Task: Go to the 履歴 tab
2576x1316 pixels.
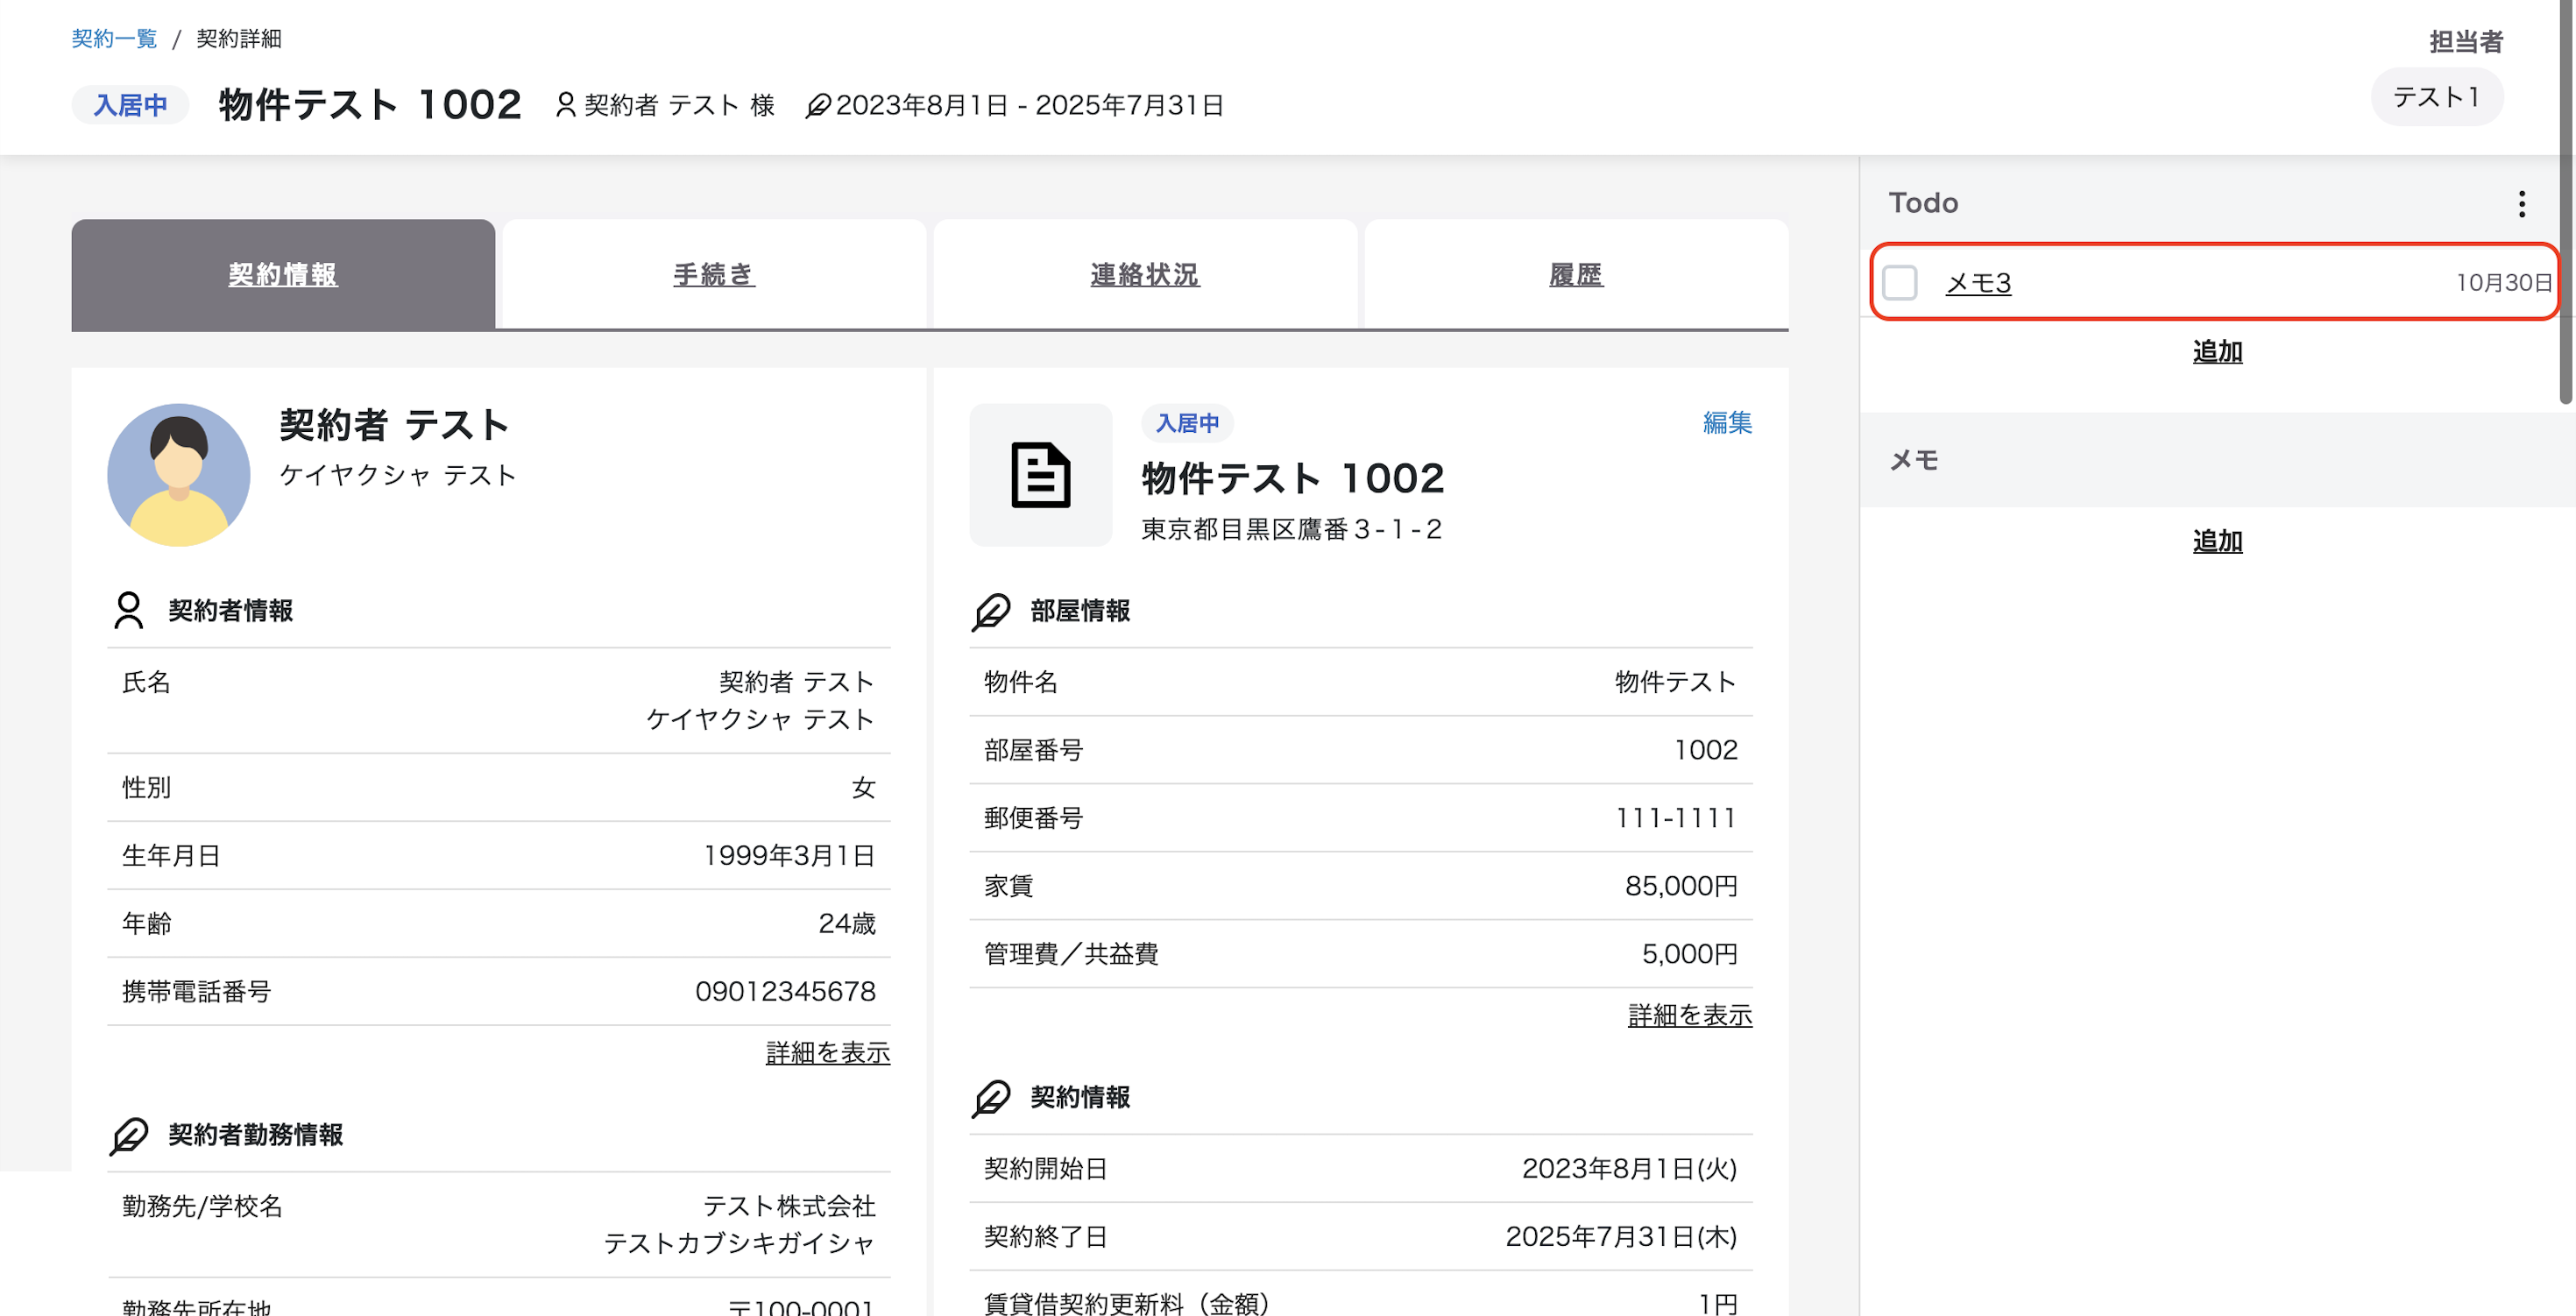Action: point(1576,274)
